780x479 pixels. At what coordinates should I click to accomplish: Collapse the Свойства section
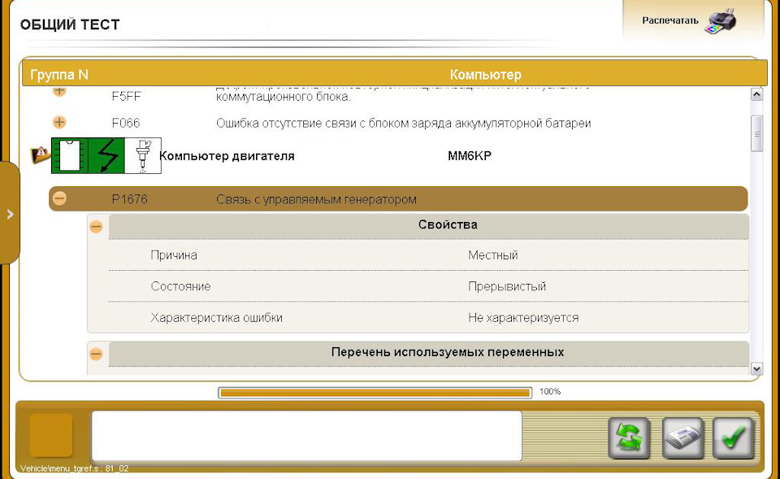point(96,227)
